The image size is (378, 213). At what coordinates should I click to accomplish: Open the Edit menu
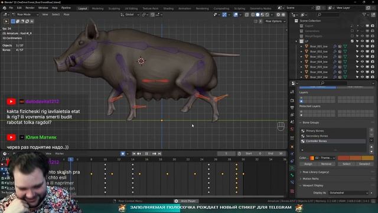[19, 8]
